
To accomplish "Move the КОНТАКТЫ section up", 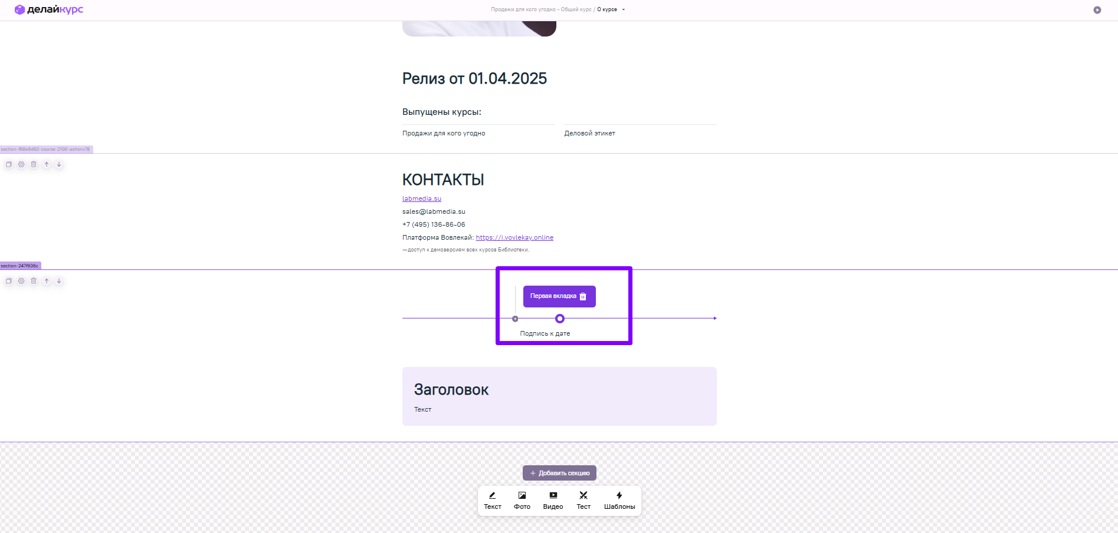I will (47, 164).
